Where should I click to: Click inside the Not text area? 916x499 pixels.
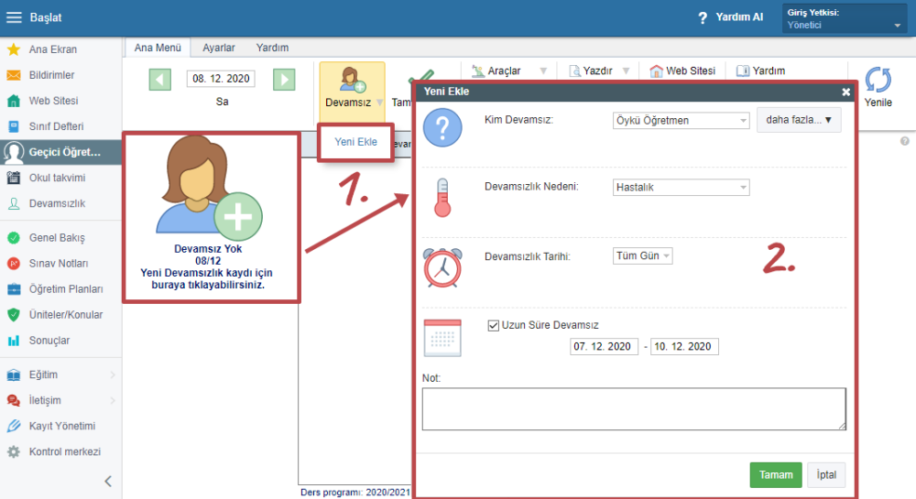pyautogui.click(x=634, y=409)
